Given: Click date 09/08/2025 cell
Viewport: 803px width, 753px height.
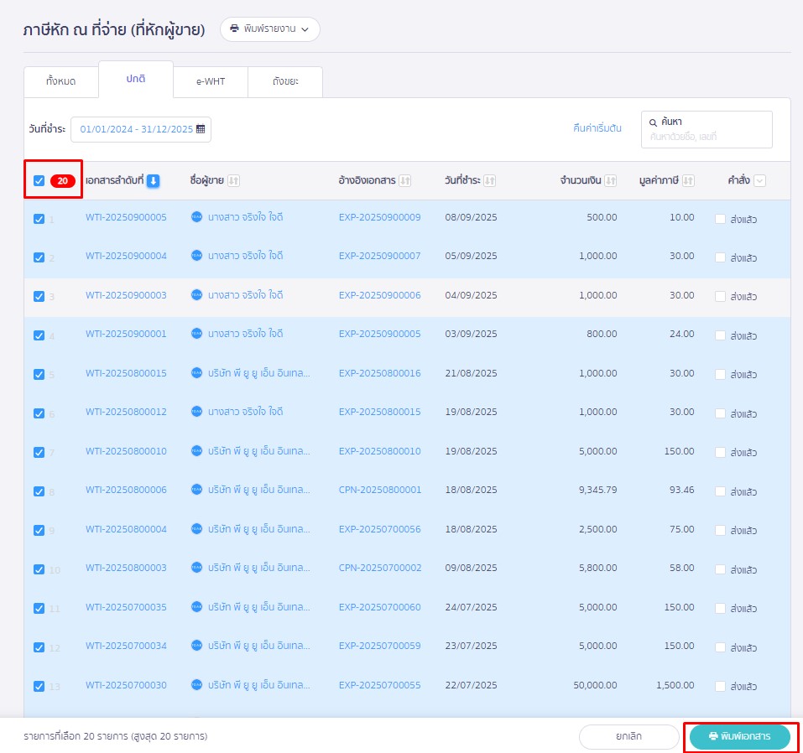Looking at the screenshot, I should tap(472, 568).
